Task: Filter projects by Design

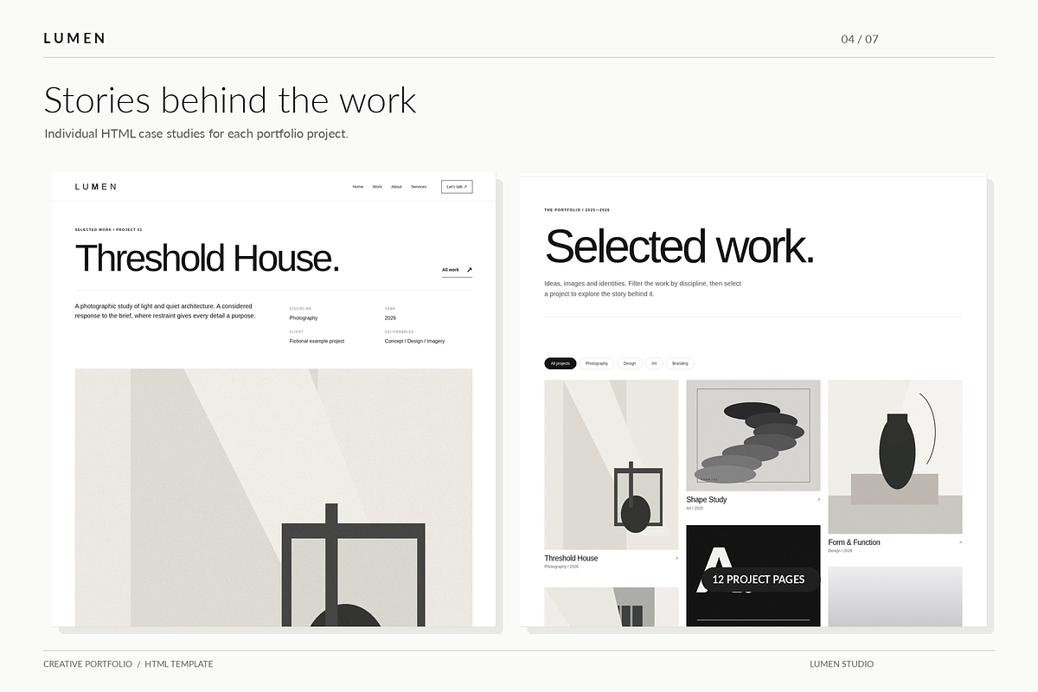Action: point(630,363)
